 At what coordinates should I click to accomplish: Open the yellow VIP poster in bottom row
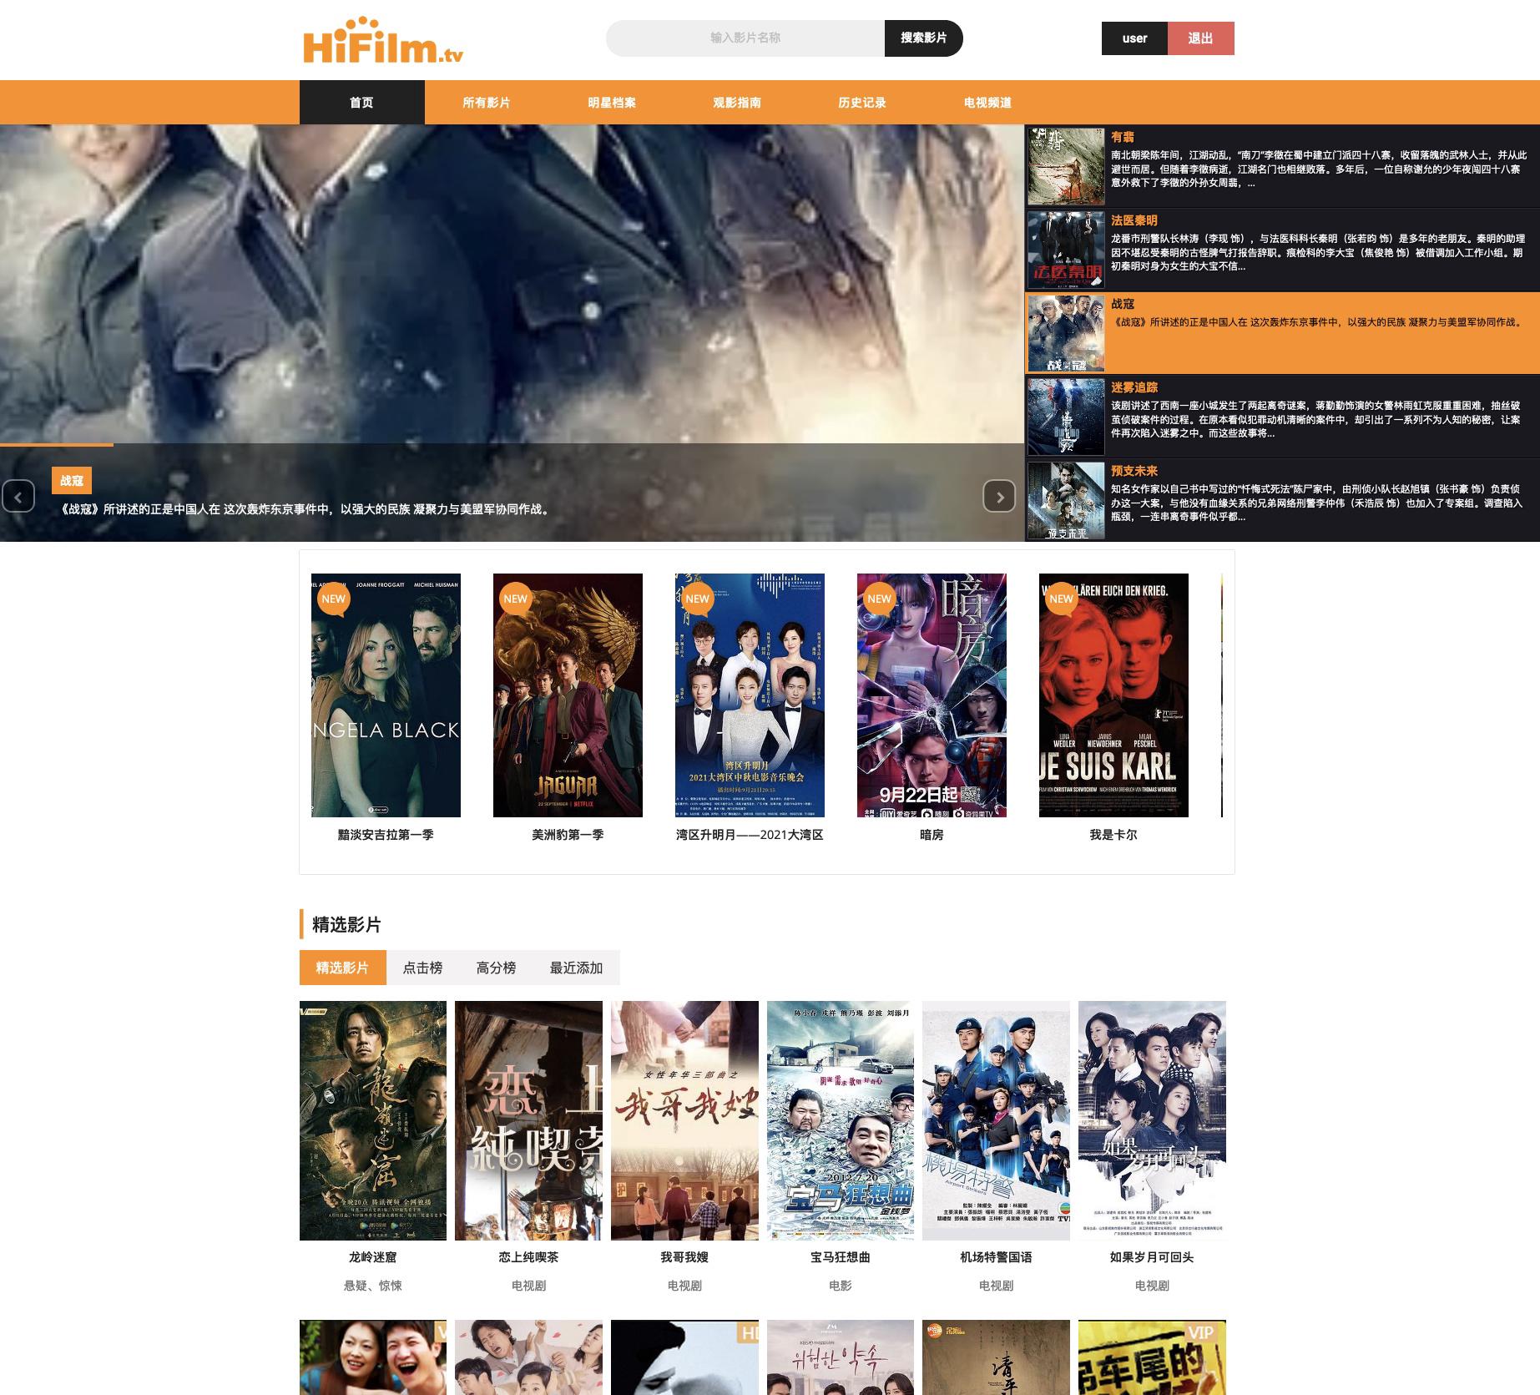pos(1152,1357)
